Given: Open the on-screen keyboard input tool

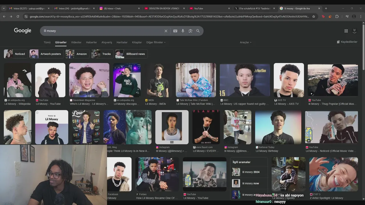Looking at the screenshot, I should click(x=175, y=31).
